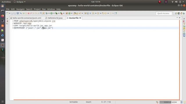Toggle Show Whitespace Characters button
Image resolution: width=186 pixels, height=104 pixels.
click(90, 13)
